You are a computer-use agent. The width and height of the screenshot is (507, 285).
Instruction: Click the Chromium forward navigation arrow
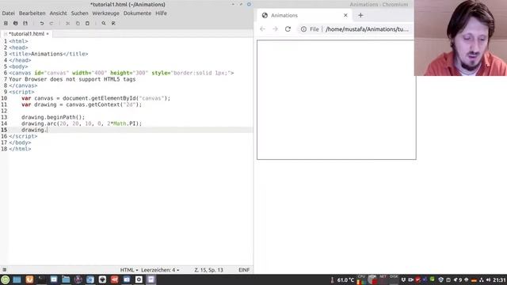click(275, 29)
